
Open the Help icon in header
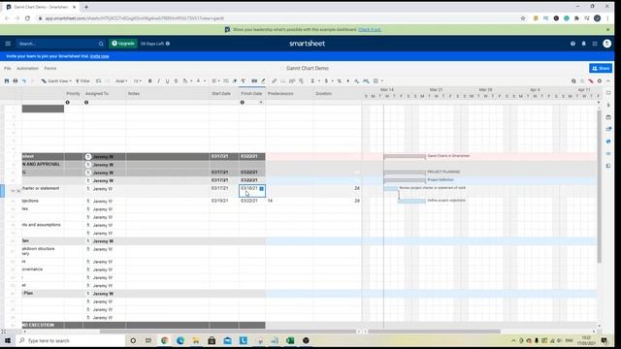pyautogui.click(x=572, y=44)
